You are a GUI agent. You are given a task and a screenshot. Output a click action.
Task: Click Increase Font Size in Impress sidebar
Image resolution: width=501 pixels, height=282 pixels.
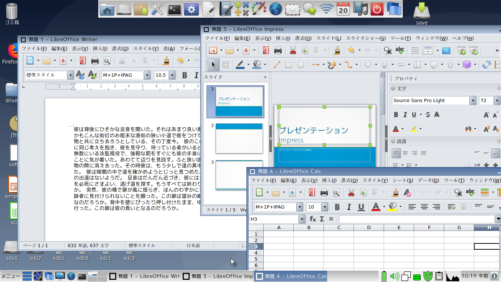click(x=486, y=115)
